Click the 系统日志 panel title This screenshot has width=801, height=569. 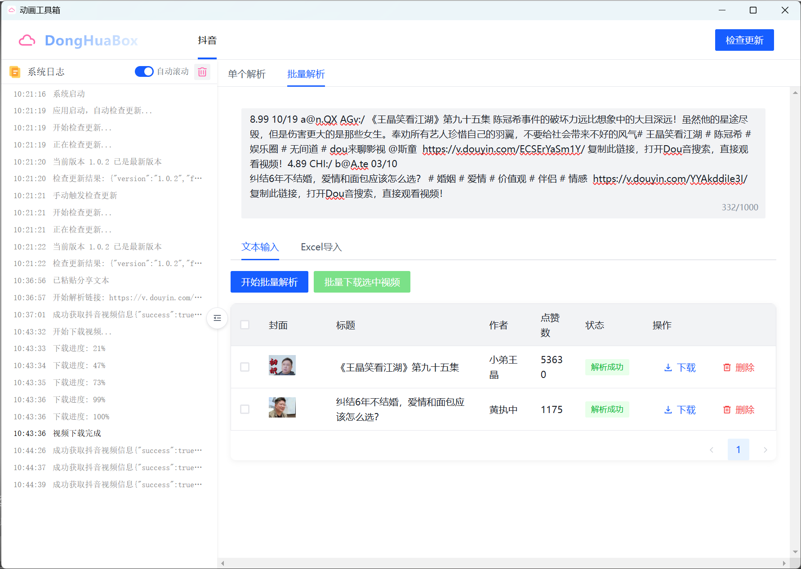(46, 72)
